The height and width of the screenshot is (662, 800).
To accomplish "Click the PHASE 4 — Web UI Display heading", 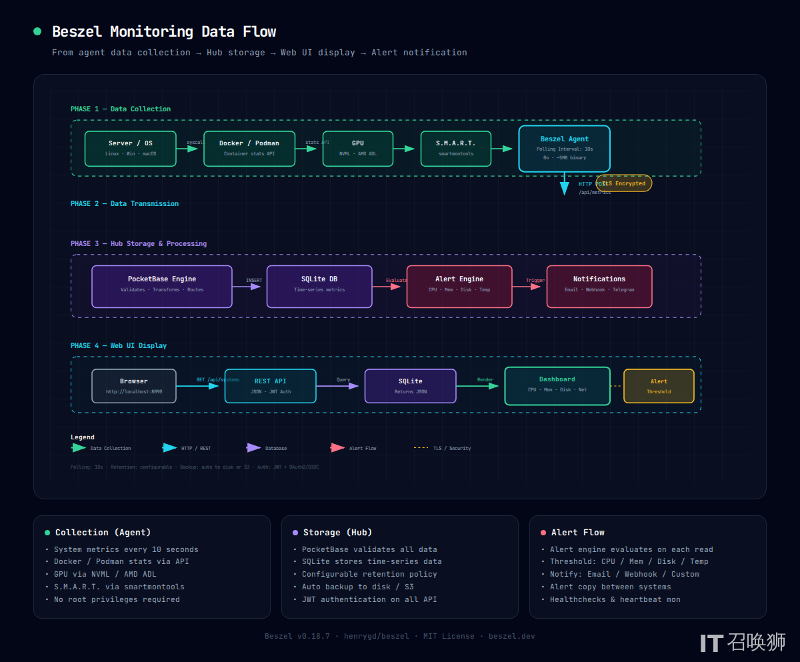I will click(119, 345).
